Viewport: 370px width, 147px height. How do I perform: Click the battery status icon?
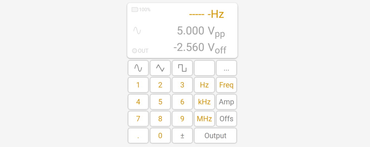coord(135,10)
